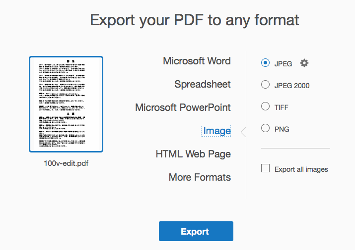Click the 'TIFF' label text

pyautogui.click(x=281, y=107)
